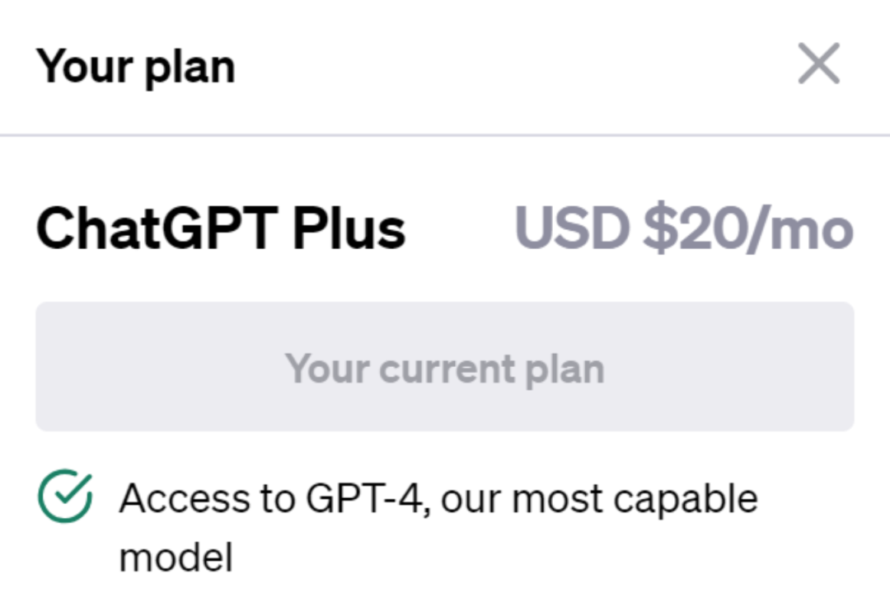890x593 pixels.
Task: Click the word Access in the feature
Action: [184, 500]
